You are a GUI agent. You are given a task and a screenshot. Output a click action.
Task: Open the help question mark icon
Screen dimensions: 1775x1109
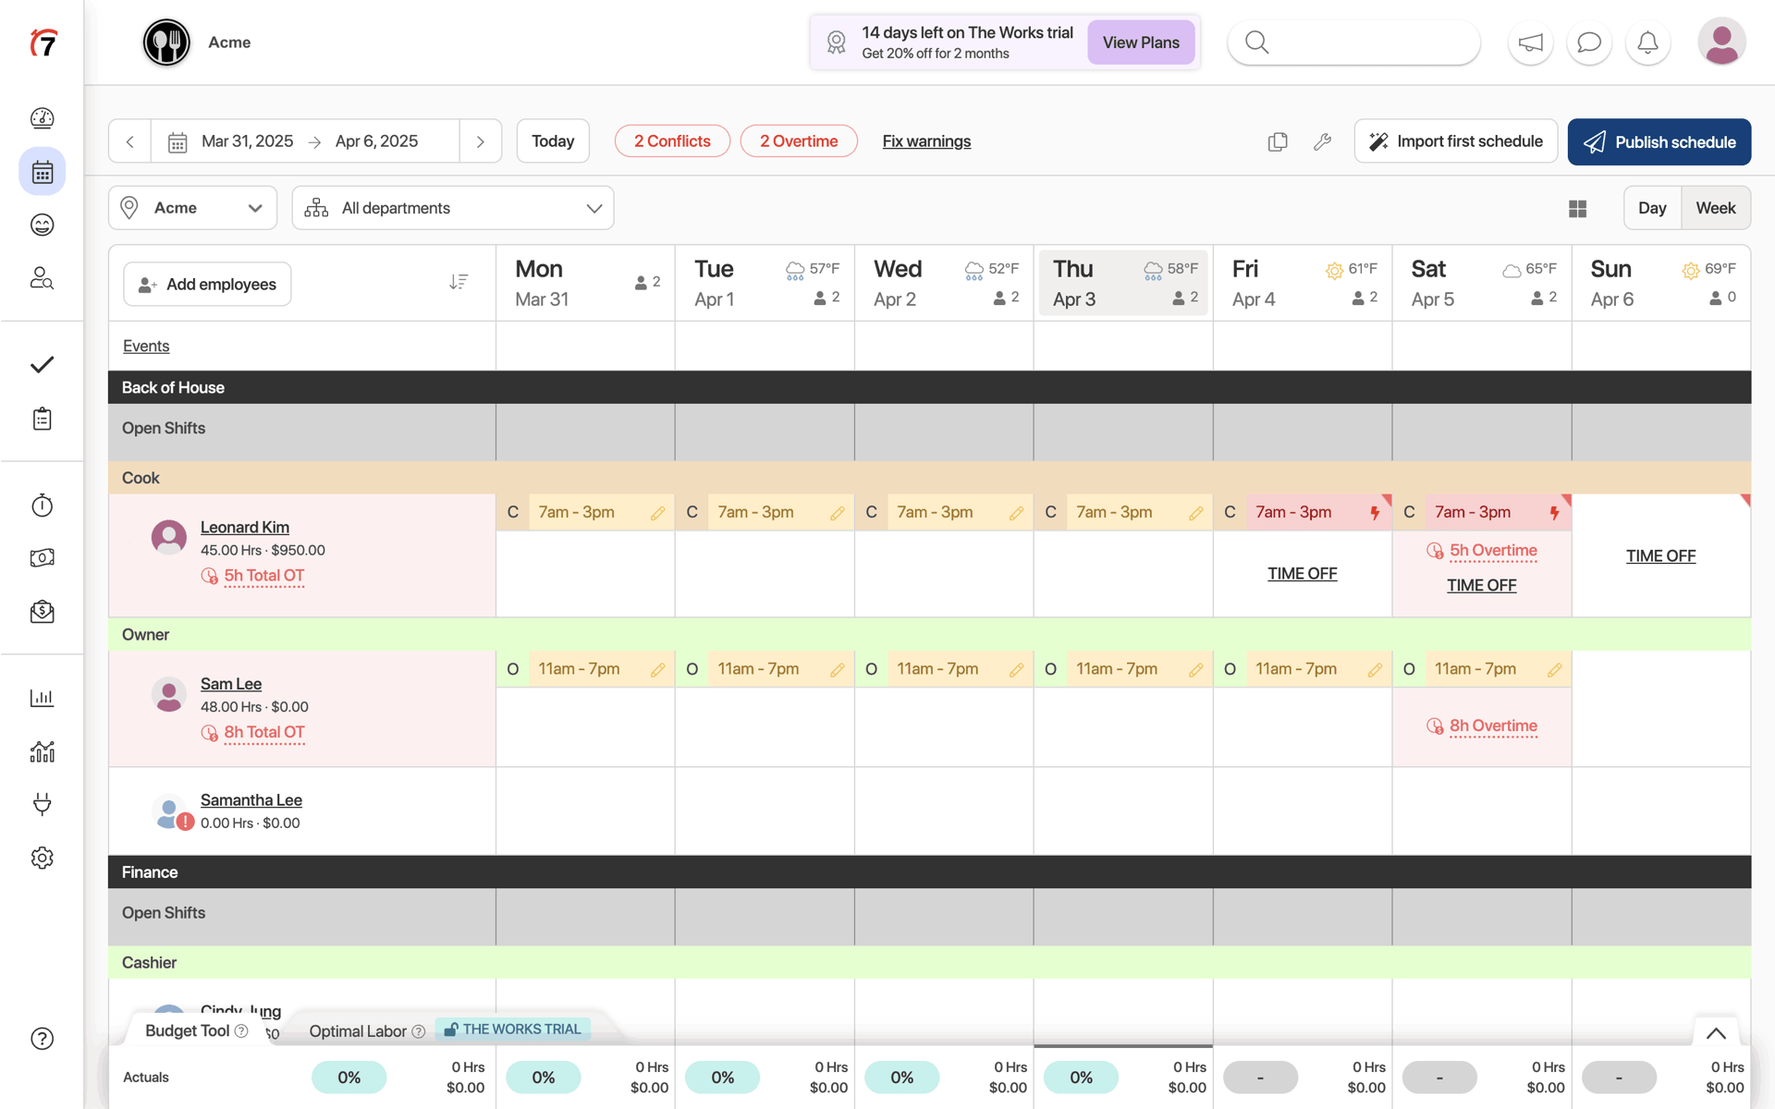(x=43, y=1039)
